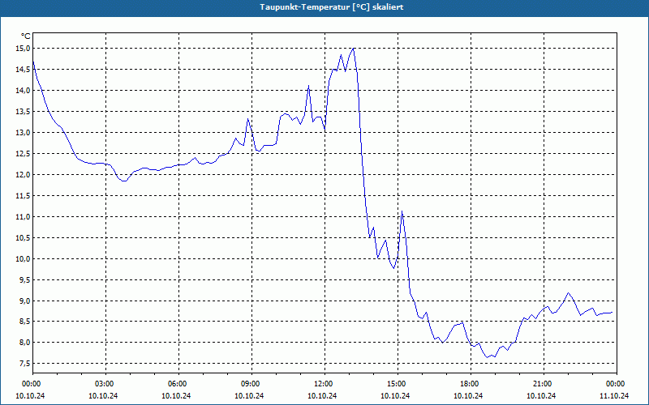Screen dimensions: 649x405
Task: Click the 13,0 y-axis label
Action: (x=24, y=133)
